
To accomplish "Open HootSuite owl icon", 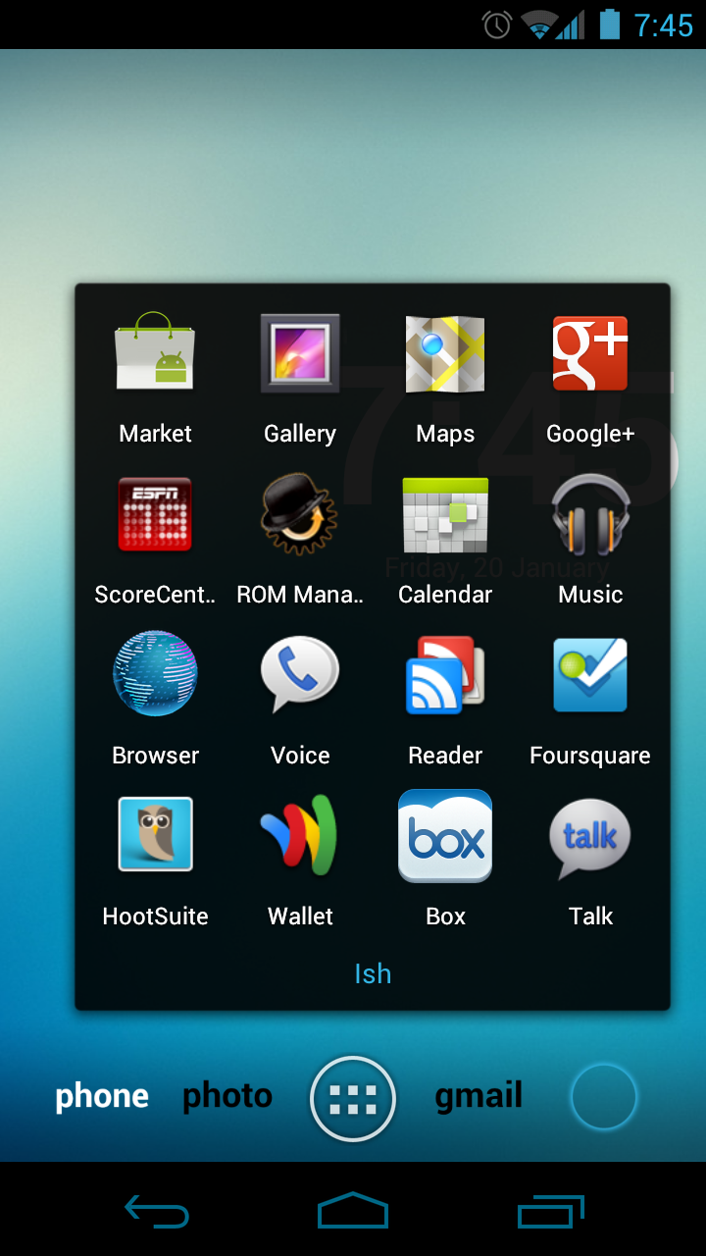I will click(155, 835).
